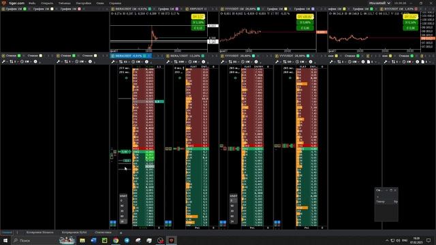This screenshot has height=245, width=436.
Task: Click yellow DV label on BERAUSDT chart
Action: coord(198,17)
